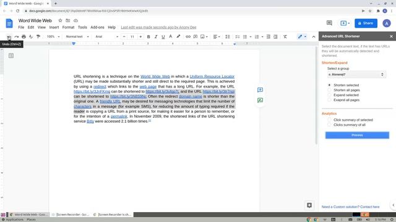
Task: Open comment history icon
Action: pos(329,23)
